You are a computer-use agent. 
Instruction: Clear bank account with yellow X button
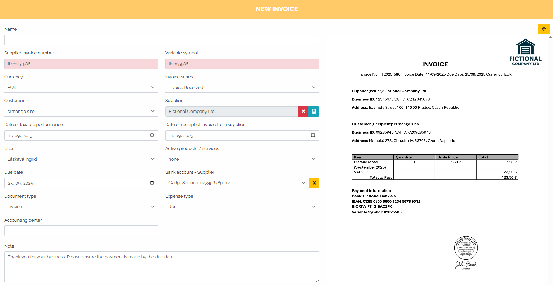tap(314, 183)
